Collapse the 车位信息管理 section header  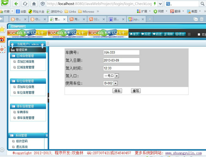coord(28,81)
